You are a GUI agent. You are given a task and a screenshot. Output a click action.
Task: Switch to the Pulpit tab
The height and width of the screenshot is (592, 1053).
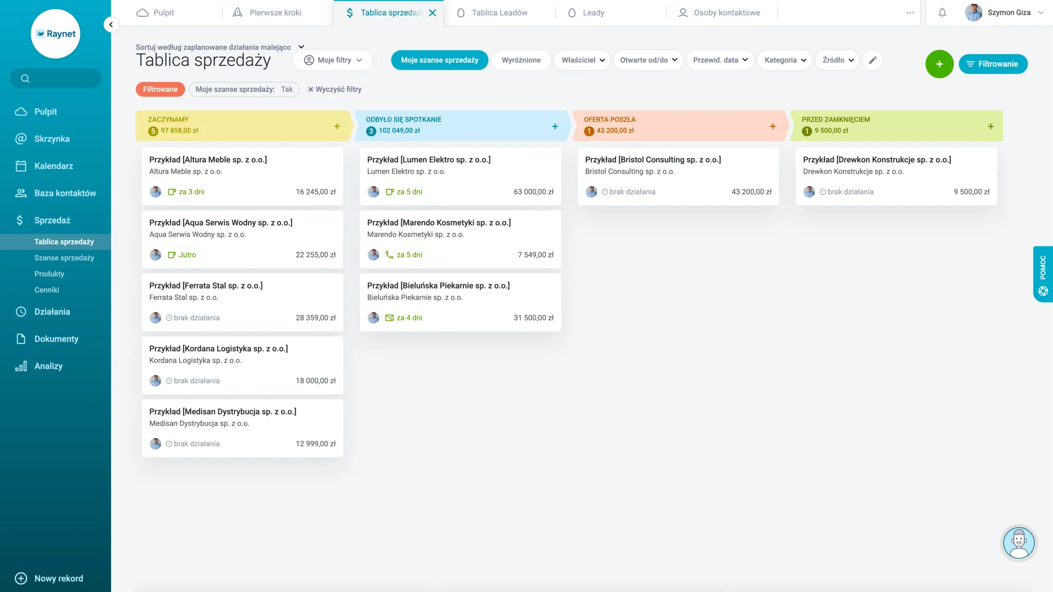point(164,13)
